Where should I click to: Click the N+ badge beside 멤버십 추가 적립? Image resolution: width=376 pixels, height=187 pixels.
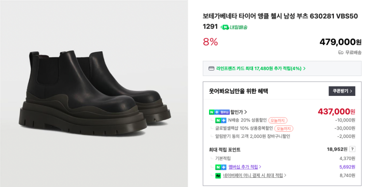pos(221,167)
